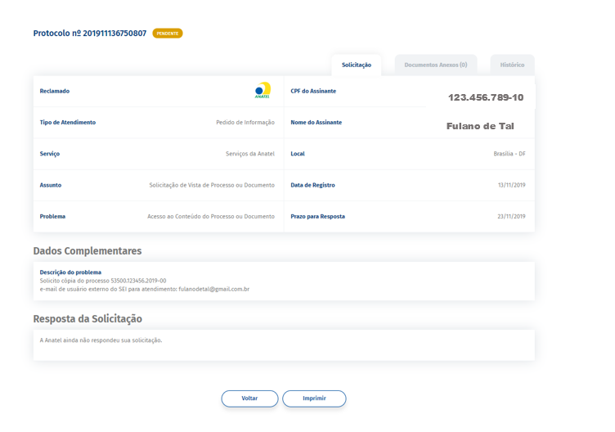
Task: Click the Resposta da Solicitação heading
Action: pos(88,318)
